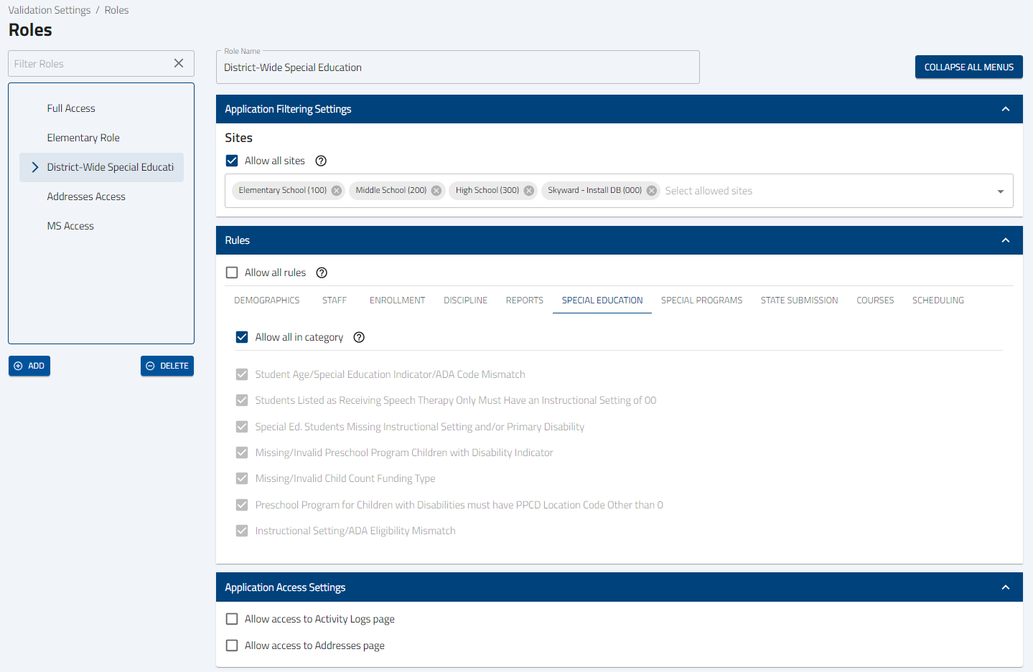Select the District-Wide Special Education role
1033x672 pixels.
(x=101, y=167)
